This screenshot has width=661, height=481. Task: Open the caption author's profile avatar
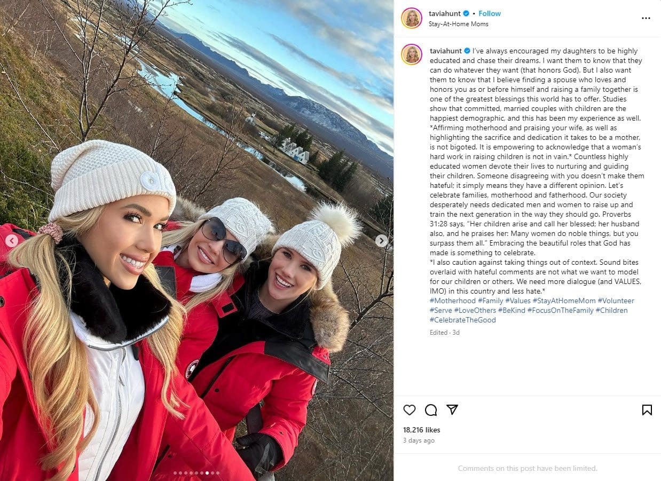pyautogui.click(x=412, y=54)
